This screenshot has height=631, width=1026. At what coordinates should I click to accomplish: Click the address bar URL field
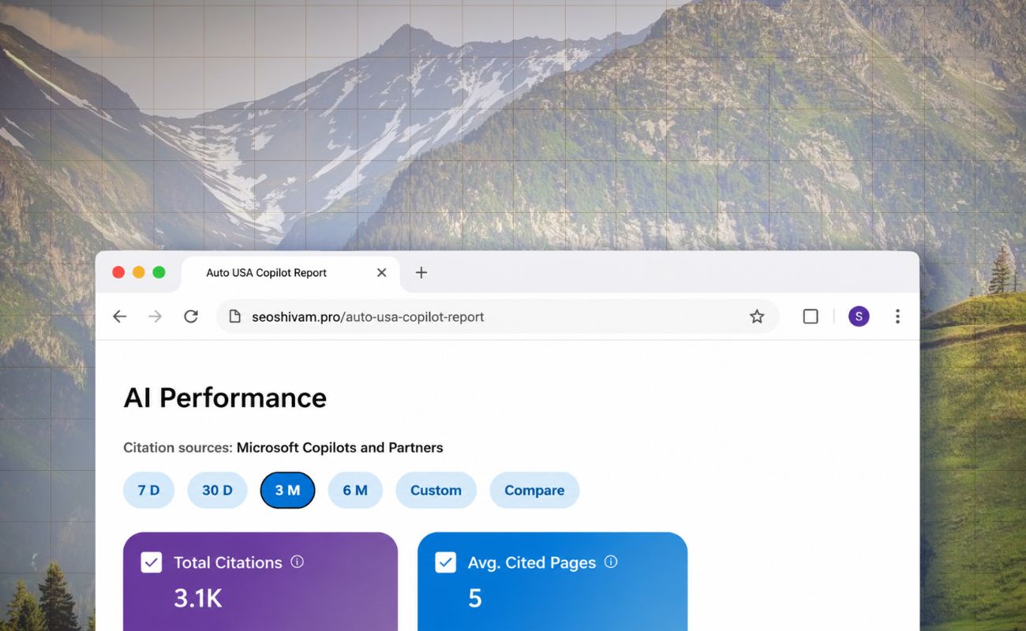(x=497, y=316)
